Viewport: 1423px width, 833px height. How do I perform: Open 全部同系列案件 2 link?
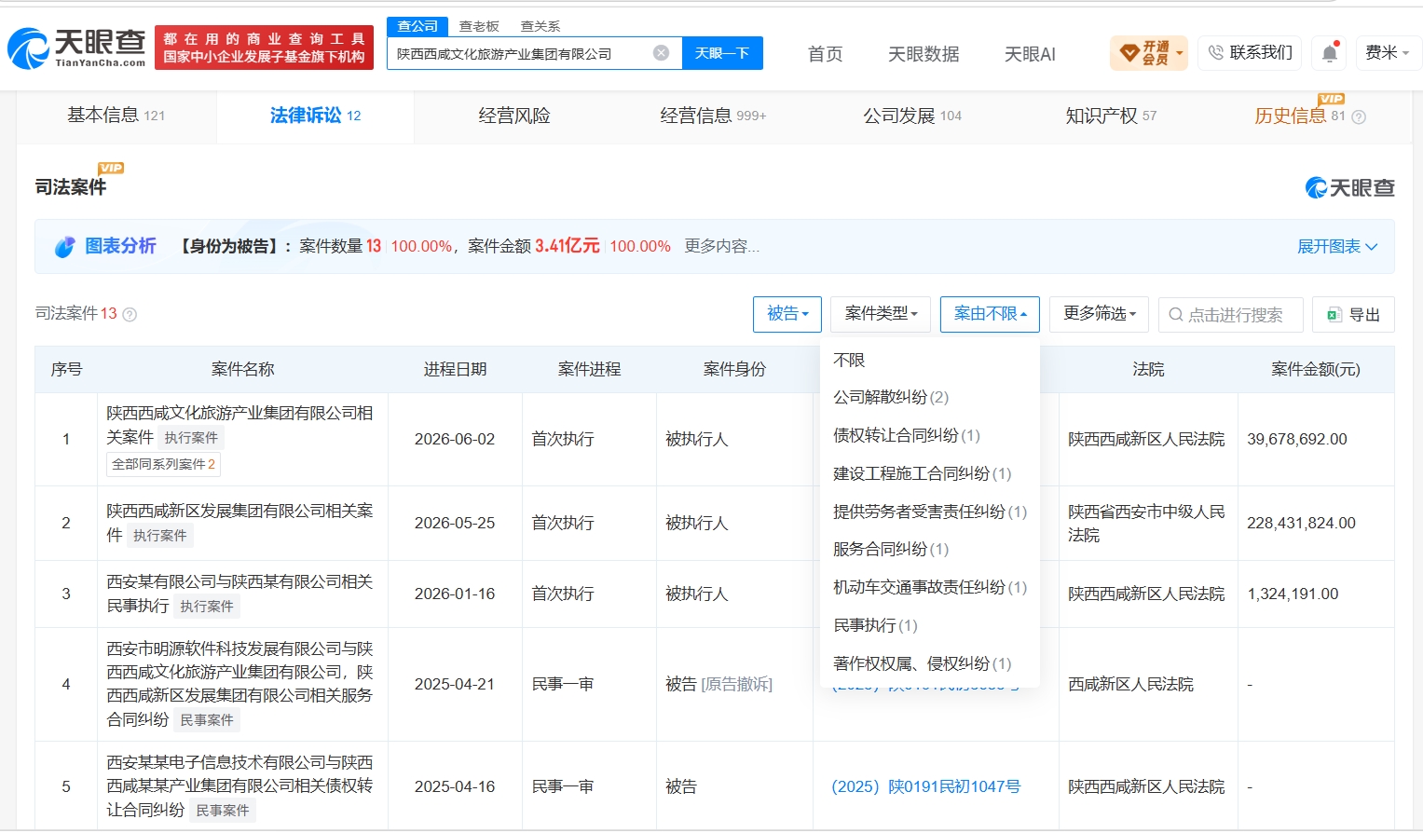click(164, 464)
